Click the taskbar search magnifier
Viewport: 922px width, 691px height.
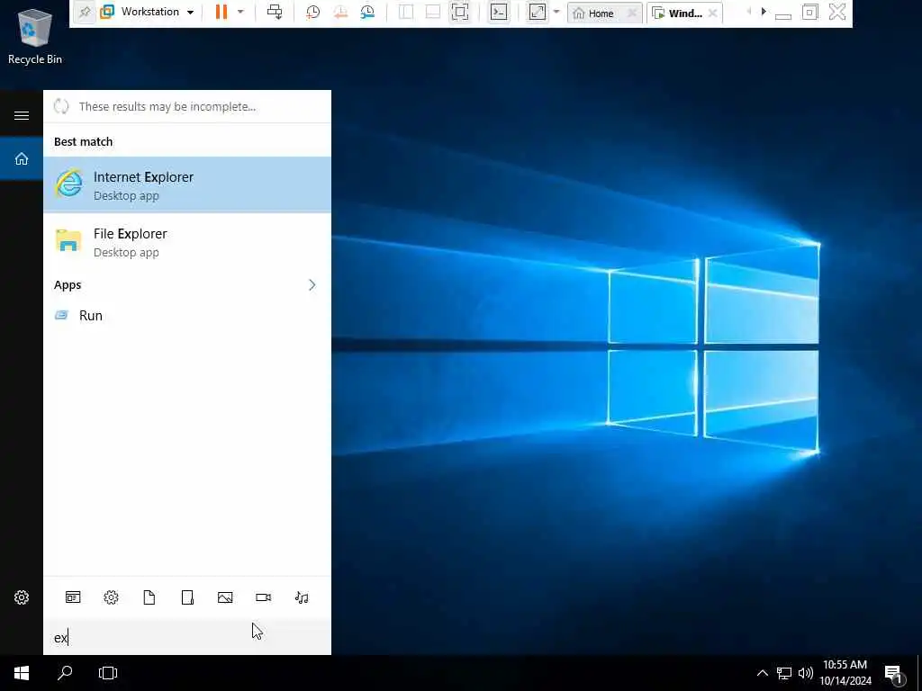click(65, 673)
